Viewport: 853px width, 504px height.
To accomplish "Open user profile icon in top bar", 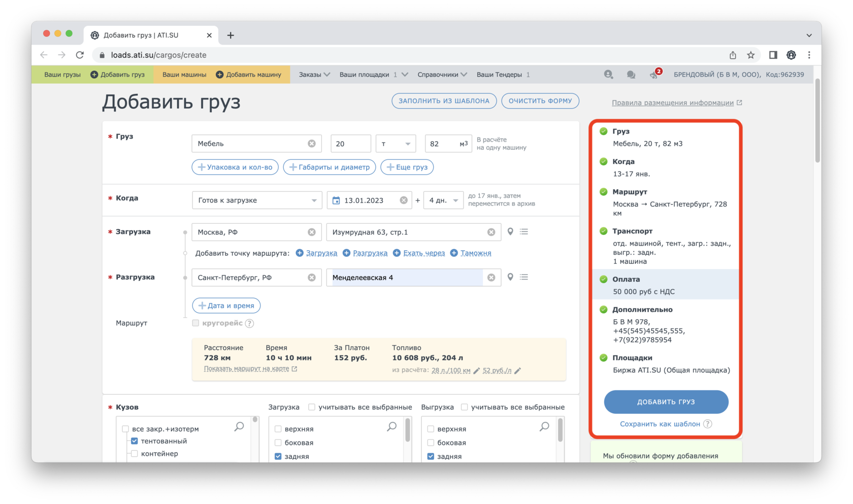I will tap(608, 75).
